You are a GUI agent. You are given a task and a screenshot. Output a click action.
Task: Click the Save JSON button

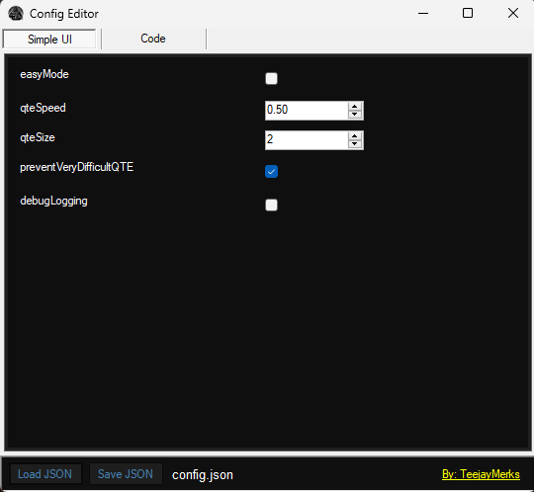pos(126,474)
